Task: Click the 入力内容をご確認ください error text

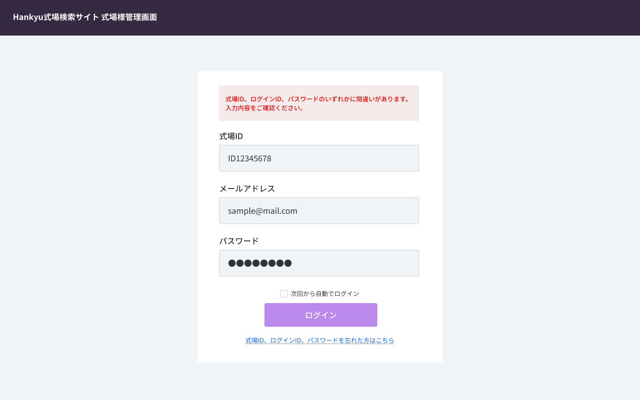Action: (265, 108)
